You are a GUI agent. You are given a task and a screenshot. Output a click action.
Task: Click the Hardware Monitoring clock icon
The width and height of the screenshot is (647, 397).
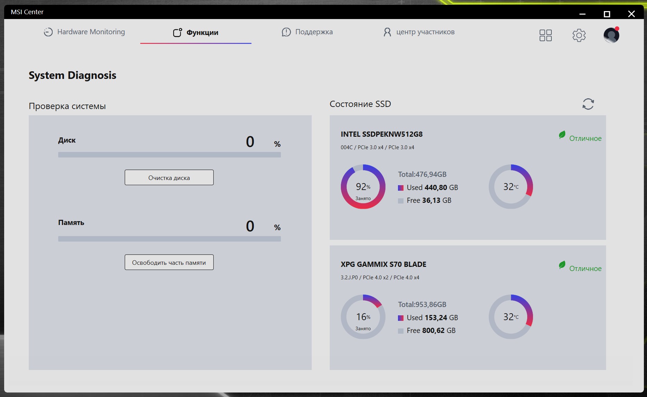[48, 32]
